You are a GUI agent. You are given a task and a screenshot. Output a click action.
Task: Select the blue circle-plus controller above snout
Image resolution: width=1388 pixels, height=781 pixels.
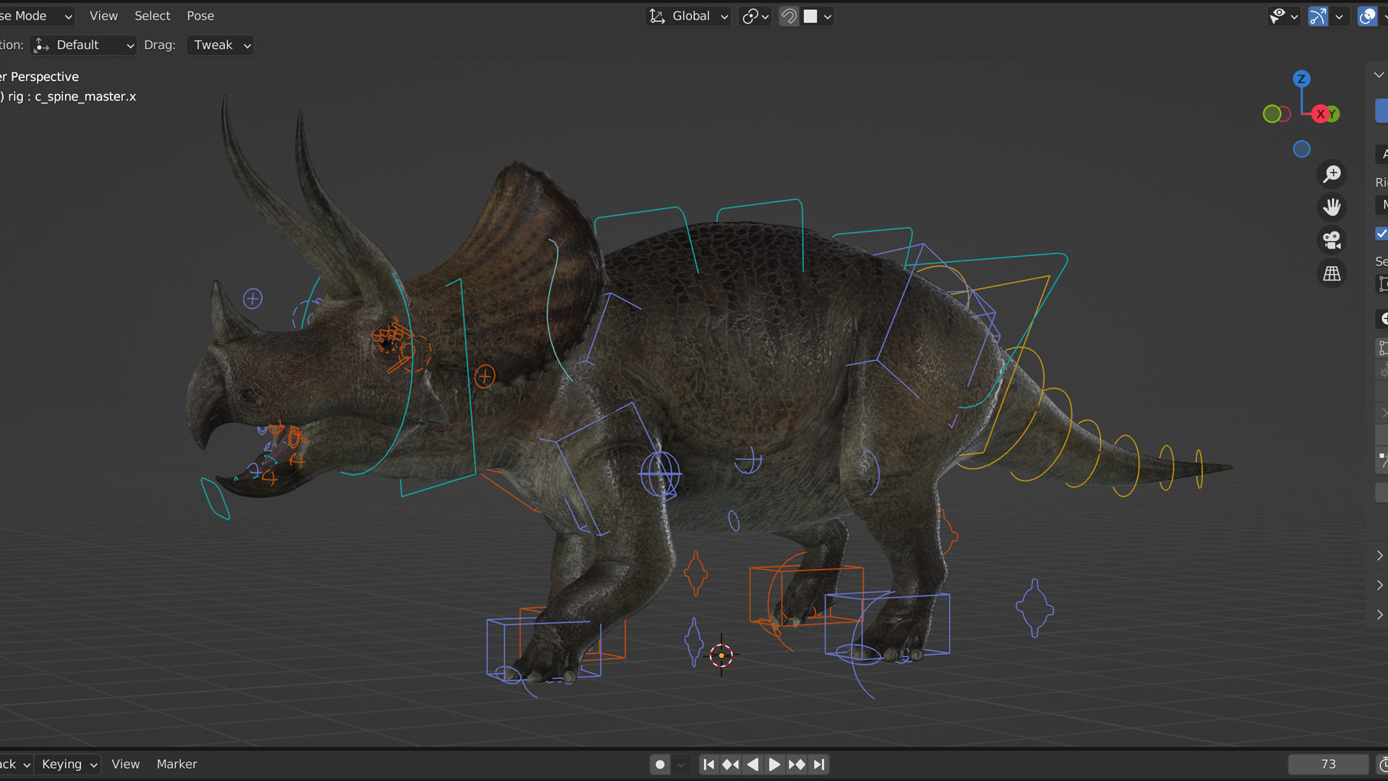[x=252, y=299]
